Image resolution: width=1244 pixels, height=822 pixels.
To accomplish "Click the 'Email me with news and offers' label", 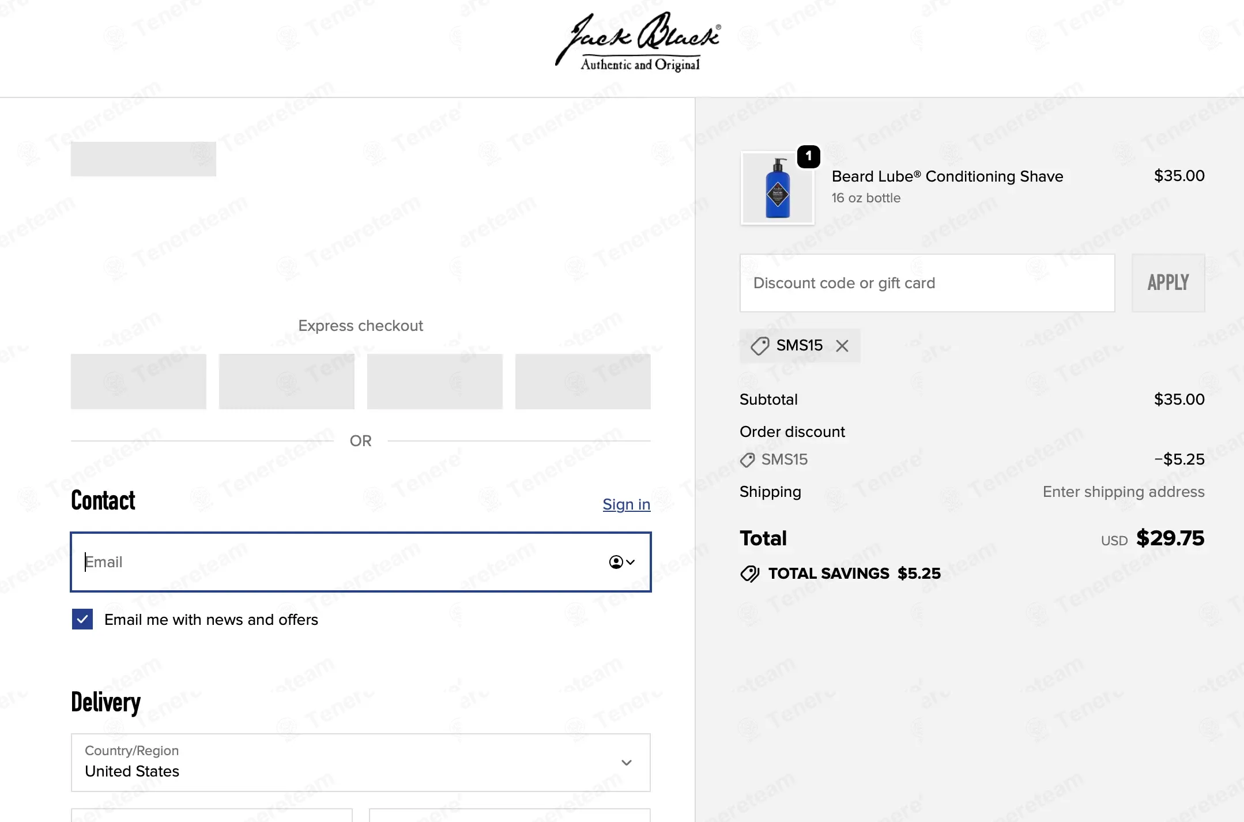I will tap(211, 620).
